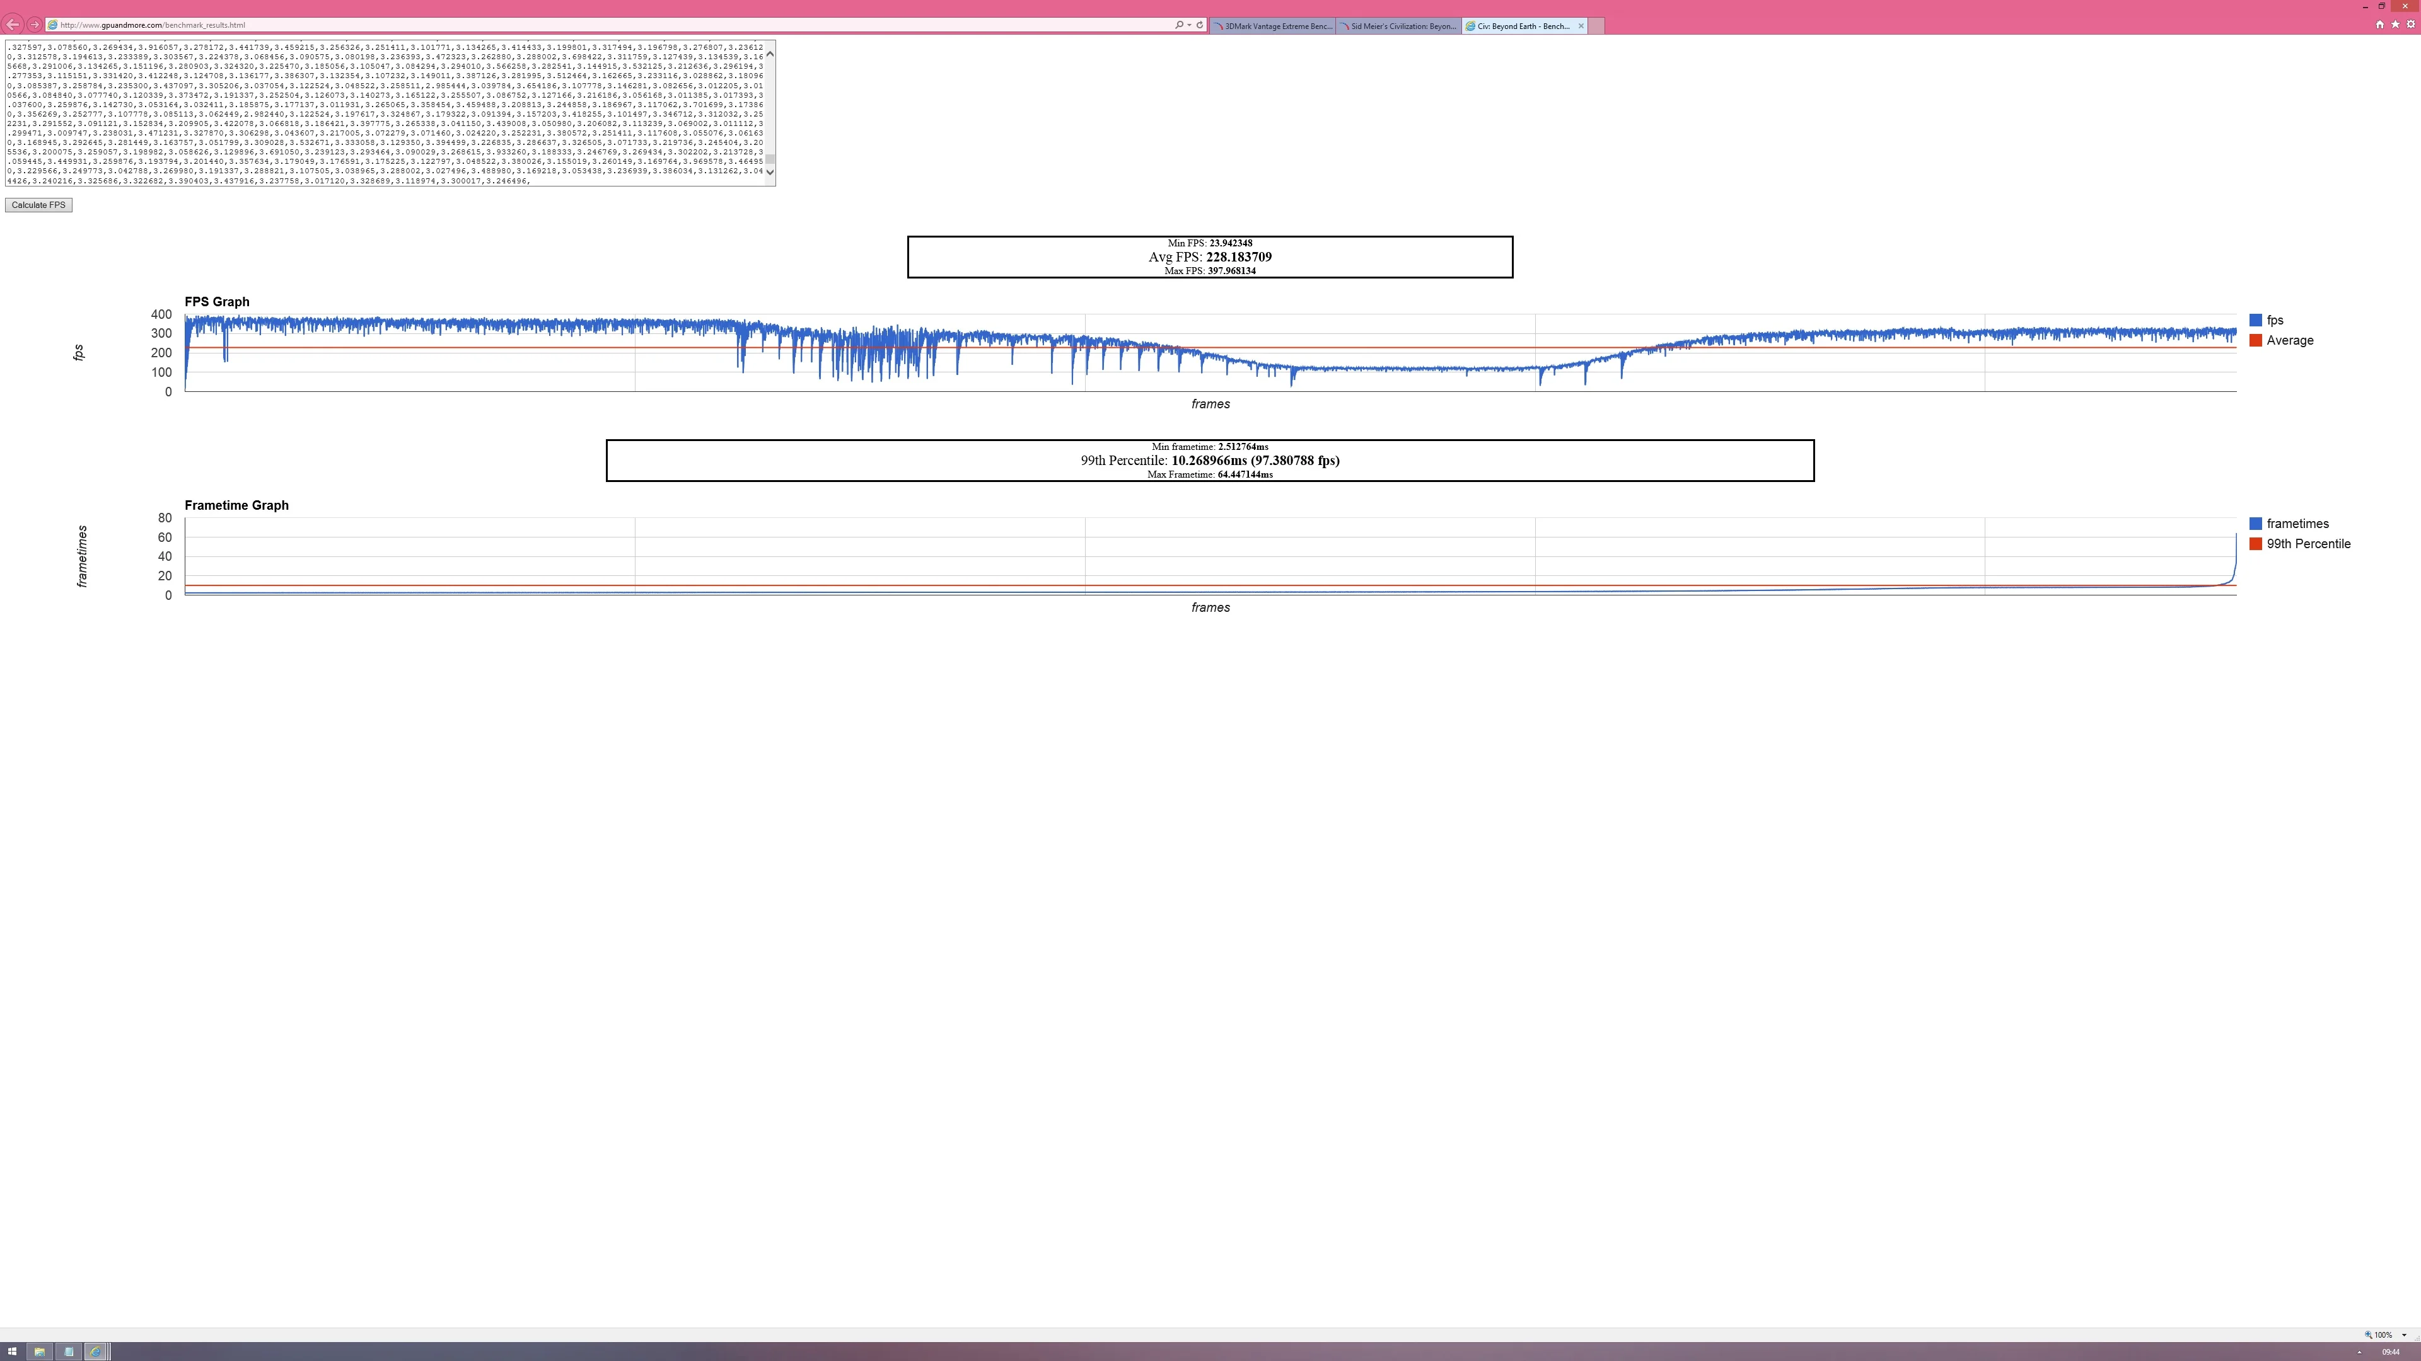Click the Frametime Graph title
The width and height of the screenshot is (2421, 1361).
237,505
